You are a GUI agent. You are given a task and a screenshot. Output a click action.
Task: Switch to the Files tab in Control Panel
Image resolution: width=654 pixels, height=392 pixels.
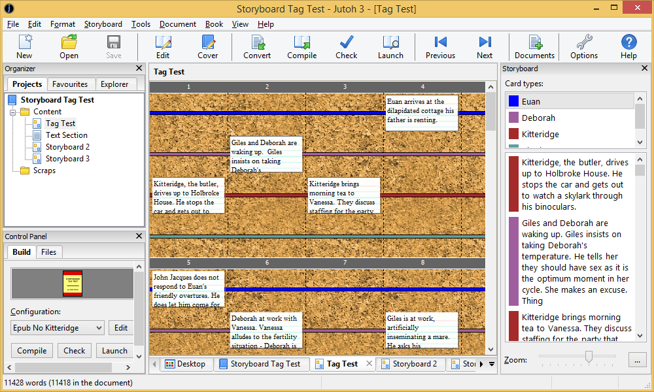click(x=48, y=252)
